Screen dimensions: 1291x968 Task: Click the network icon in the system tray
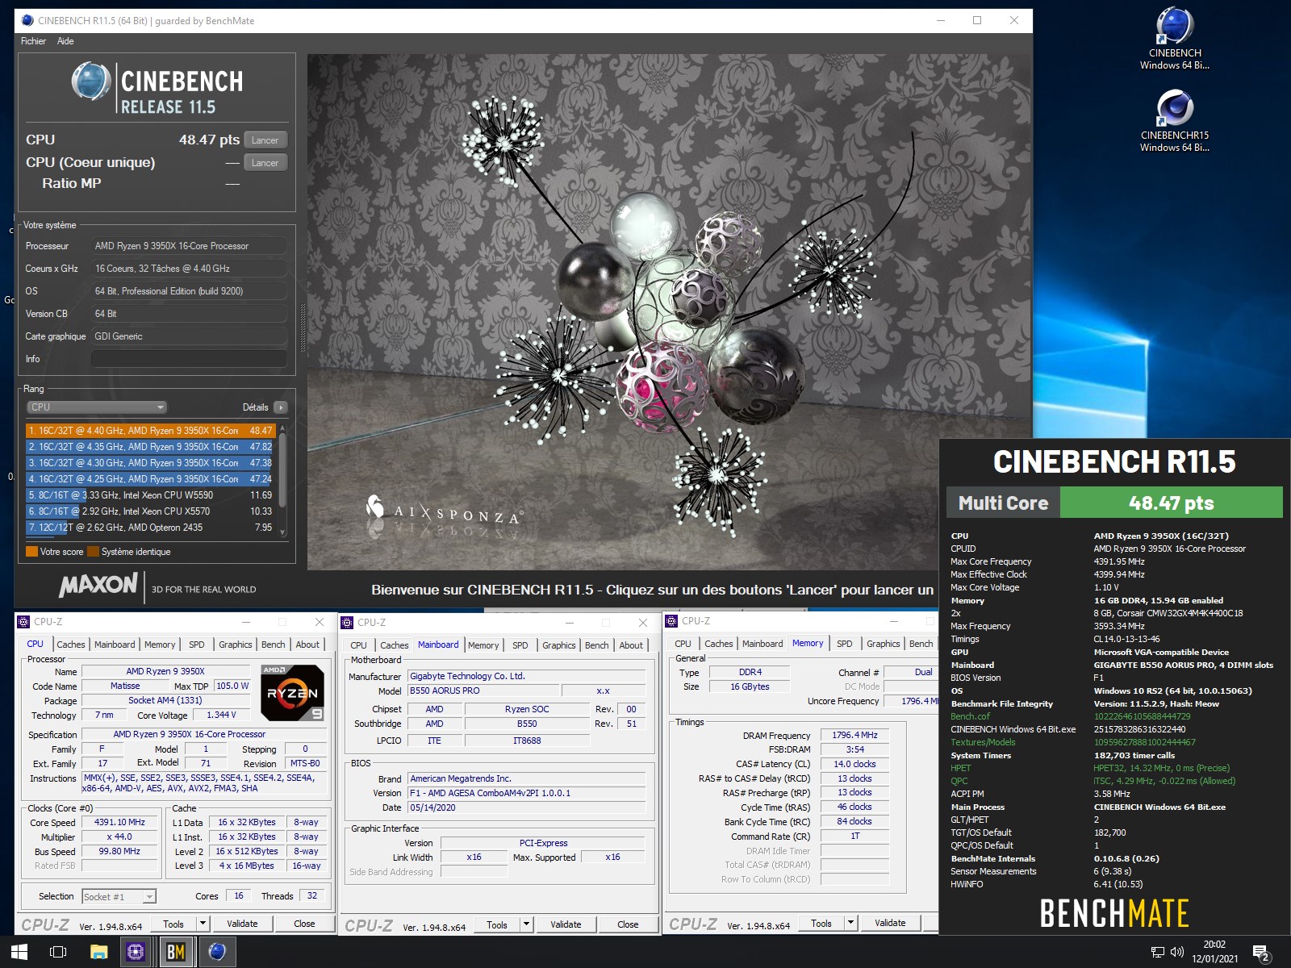pyautogui.click(x=1158, y=953)
